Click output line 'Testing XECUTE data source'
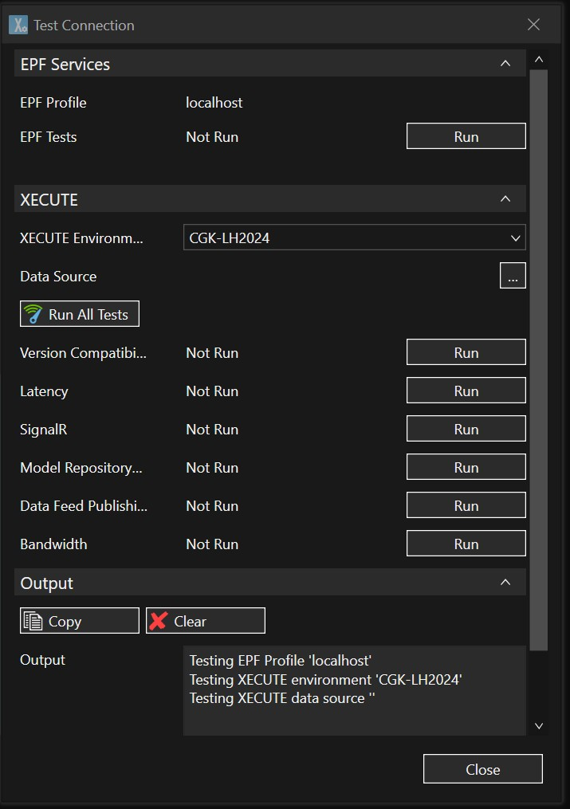 pos(281,698)
